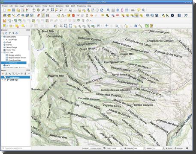Select the Zoom Out tool

(x=48, y=10)
